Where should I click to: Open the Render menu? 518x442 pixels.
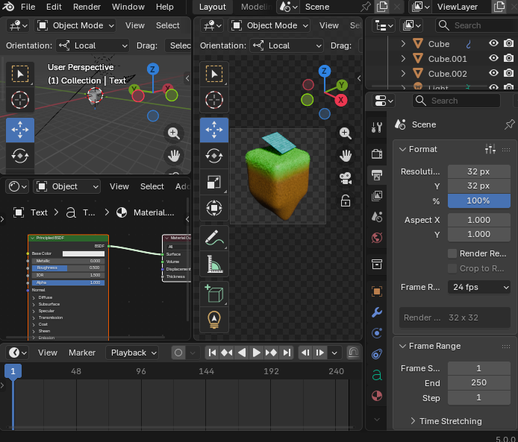tap(87, 7)
